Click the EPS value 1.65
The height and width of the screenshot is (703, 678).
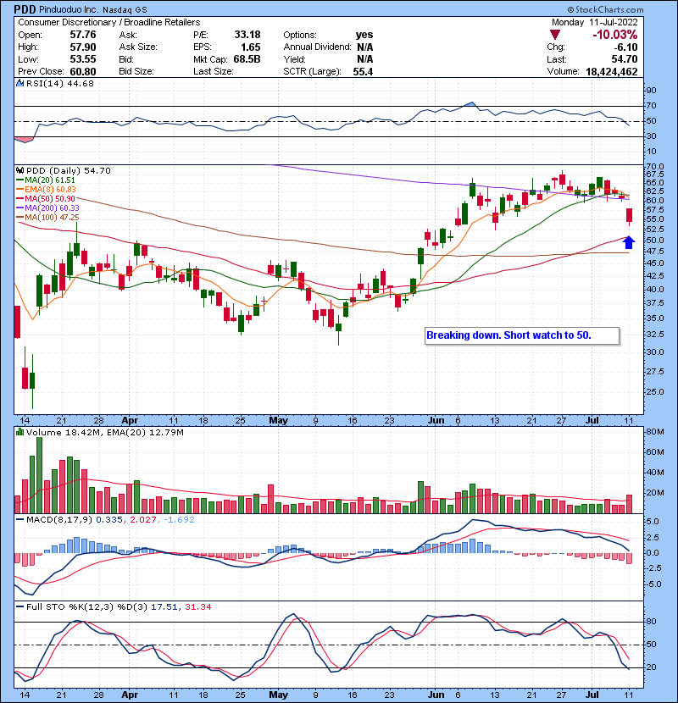pos(250,47)
